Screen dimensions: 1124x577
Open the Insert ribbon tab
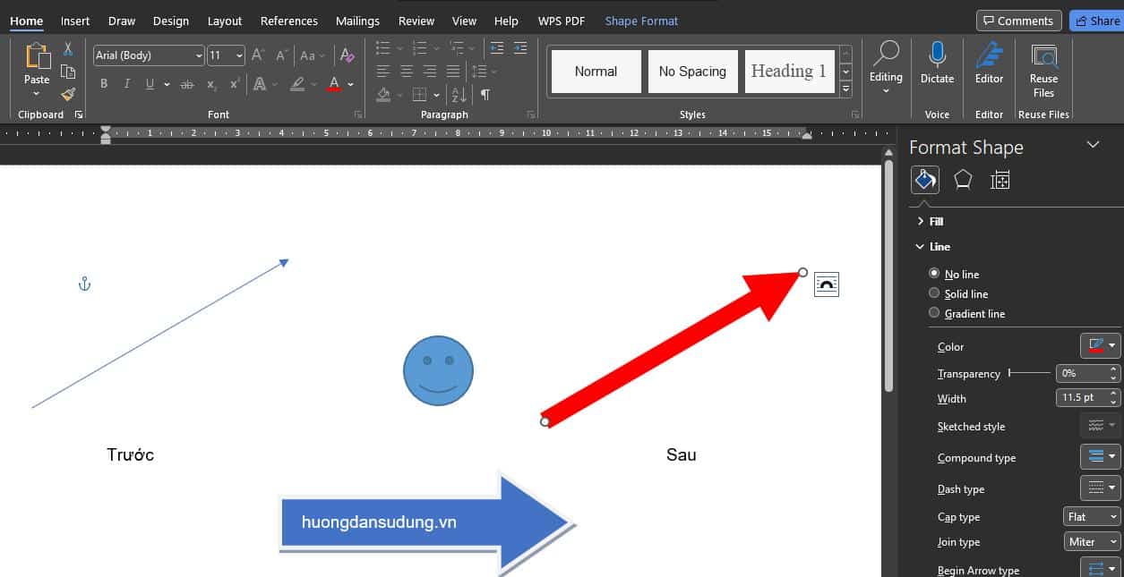75,21
